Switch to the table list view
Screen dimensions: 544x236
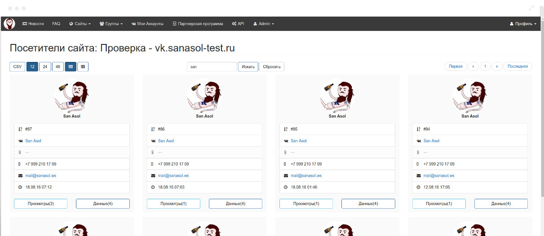(x=83, y=67)
